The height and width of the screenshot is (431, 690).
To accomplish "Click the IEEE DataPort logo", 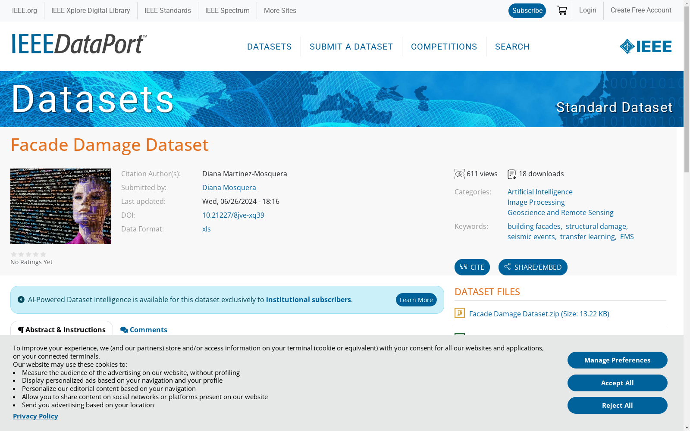I will point(79,44).
